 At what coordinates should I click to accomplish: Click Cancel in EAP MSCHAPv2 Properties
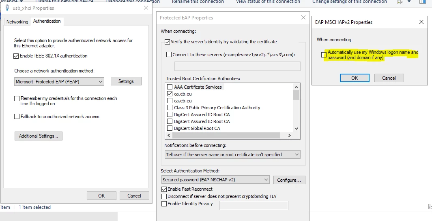(x=389, y=78)
